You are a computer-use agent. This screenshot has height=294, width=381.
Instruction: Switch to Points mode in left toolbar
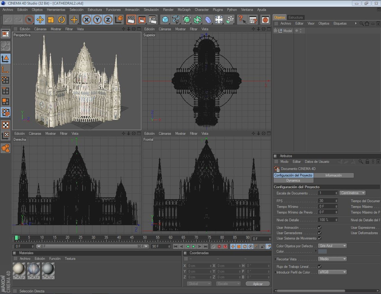tap(5, 80)
